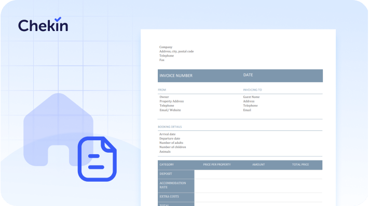Click the BOOKING DETAILS label
The image size is (369, 206).
170,127
